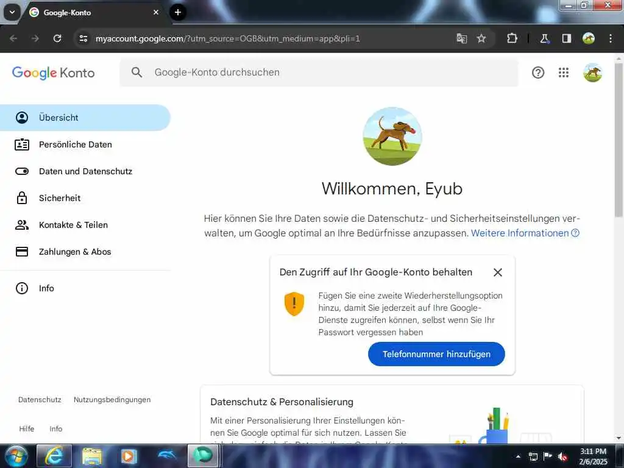The height and width of the screenshot is (468, 624).
Task: Follow the Weitere Informationen link
Action: point(525,233)
